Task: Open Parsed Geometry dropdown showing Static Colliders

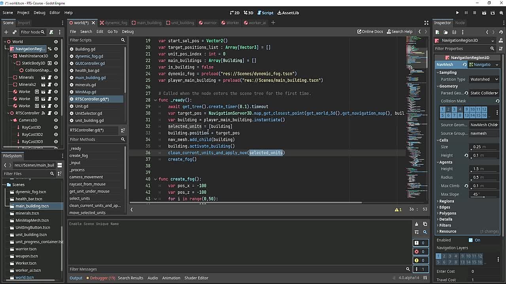Action: (484, 93)
